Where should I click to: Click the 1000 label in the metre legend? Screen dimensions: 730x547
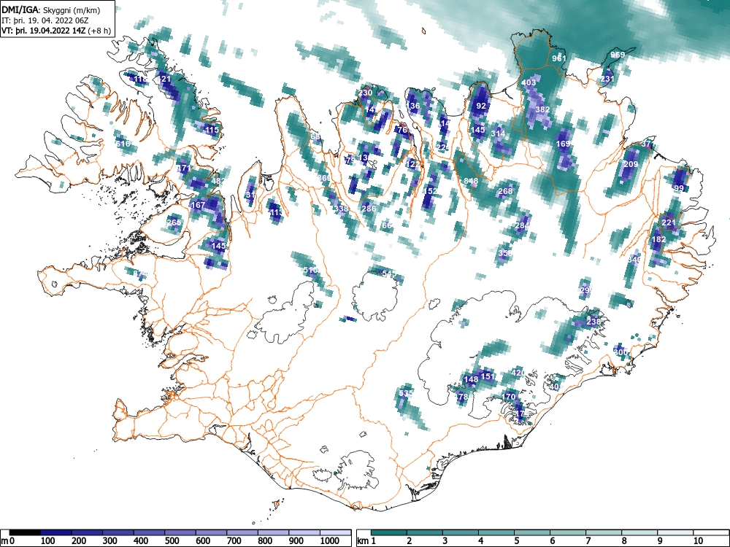tap(330, 541)
